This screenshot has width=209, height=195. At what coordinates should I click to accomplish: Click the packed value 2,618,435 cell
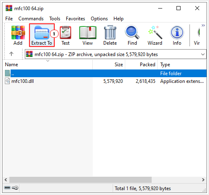146,81
